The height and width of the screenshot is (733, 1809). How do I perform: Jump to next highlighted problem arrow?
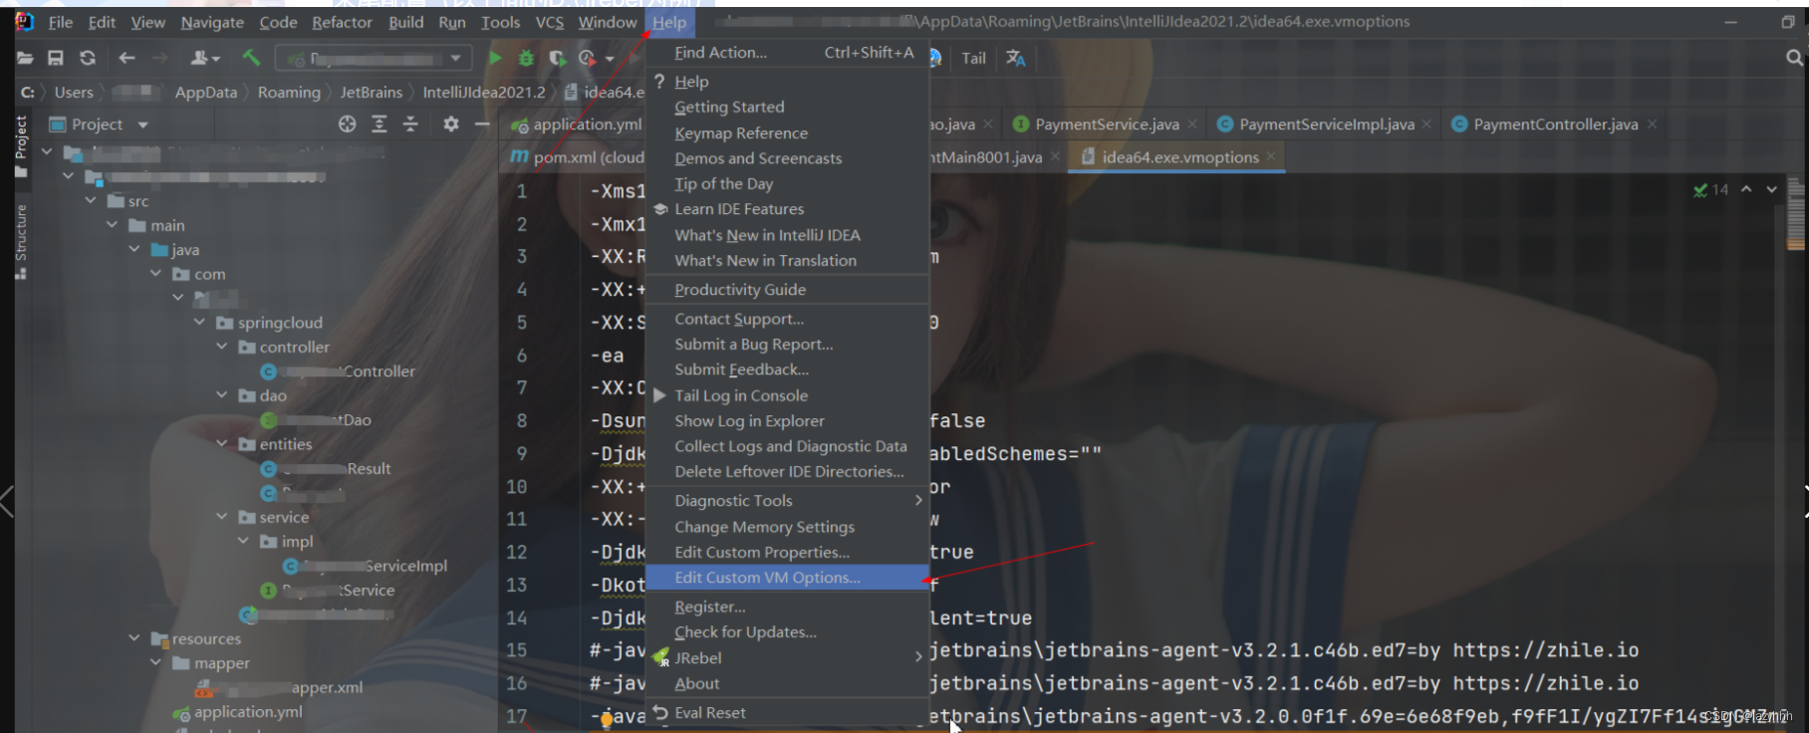(x=1771, y=189)
